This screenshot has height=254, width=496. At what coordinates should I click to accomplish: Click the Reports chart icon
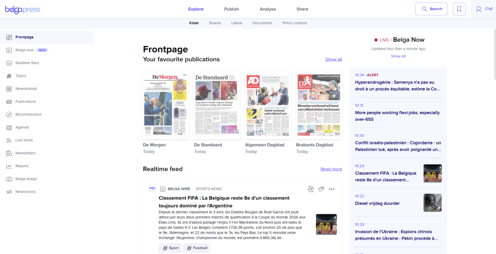pos(9,166)
